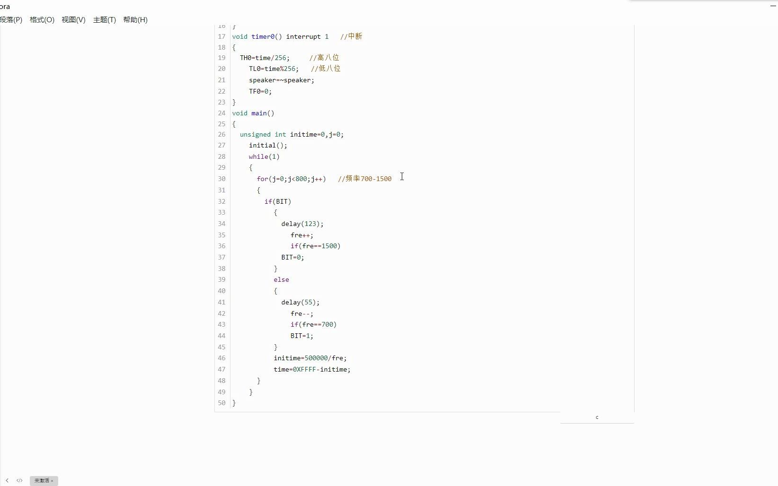The width and height of the screenshot is (778, 486).
Task: Click the comment "//频率700-1500"
Action: tap(365, 179)
